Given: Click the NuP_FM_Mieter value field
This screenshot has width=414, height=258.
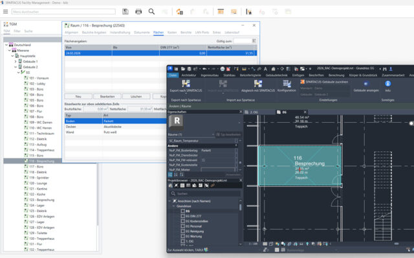Looking at the screenshot, I should [x=218, y=169].
